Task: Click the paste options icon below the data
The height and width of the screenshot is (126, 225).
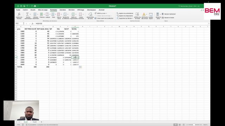Action: pos(81,67)
